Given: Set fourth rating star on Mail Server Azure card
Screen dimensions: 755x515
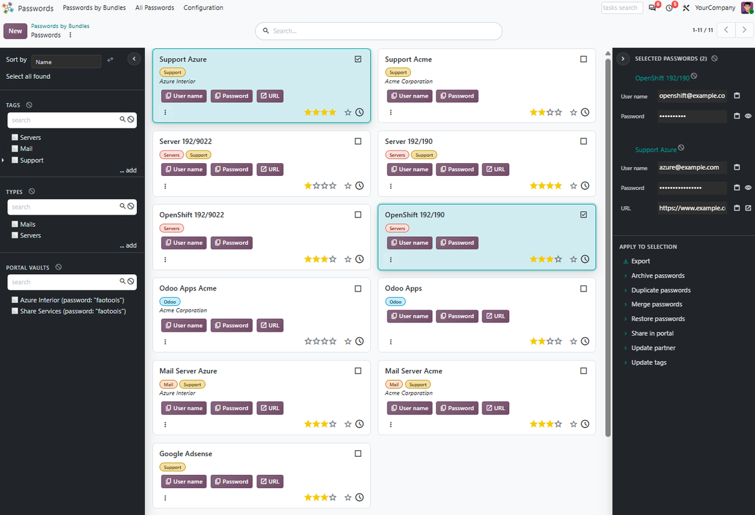Looking at the screenshot, I should click(333, 424).
